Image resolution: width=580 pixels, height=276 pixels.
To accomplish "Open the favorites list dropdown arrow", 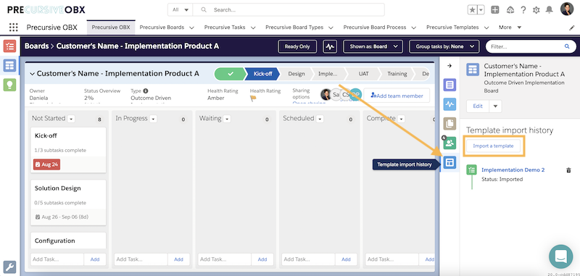I will pos(481,10).
